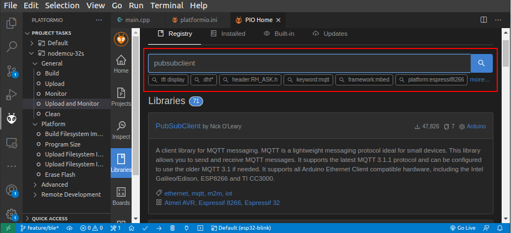Switch to the Installed libraries tab
Viewport: 511px width, 233px height.
[x=228, y=34]
